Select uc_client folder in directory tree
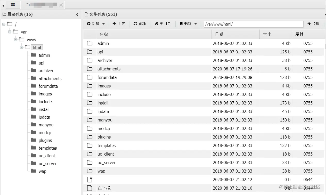 (x=47, y=156)
